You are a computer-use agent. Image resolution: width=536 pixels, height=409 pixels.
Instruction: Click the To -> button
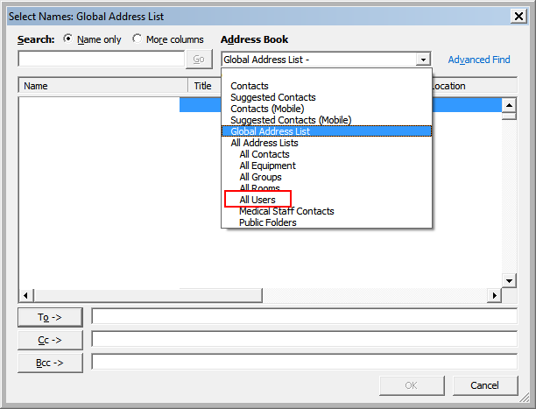pyautogui.click(x=50, y=317)
